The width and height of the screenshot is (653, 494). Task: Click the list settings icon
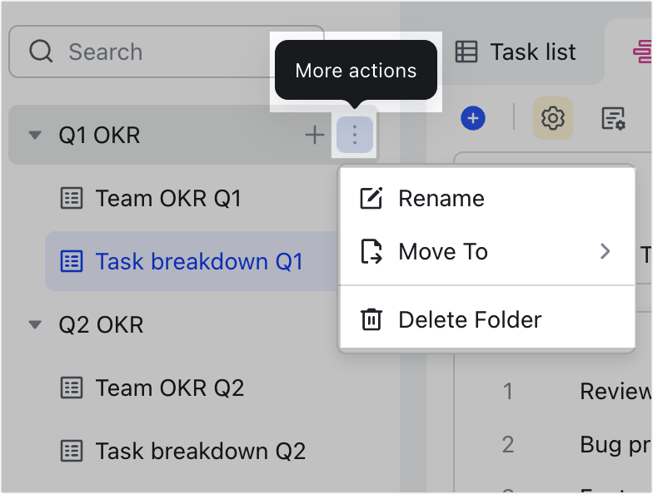coord(613,118)
